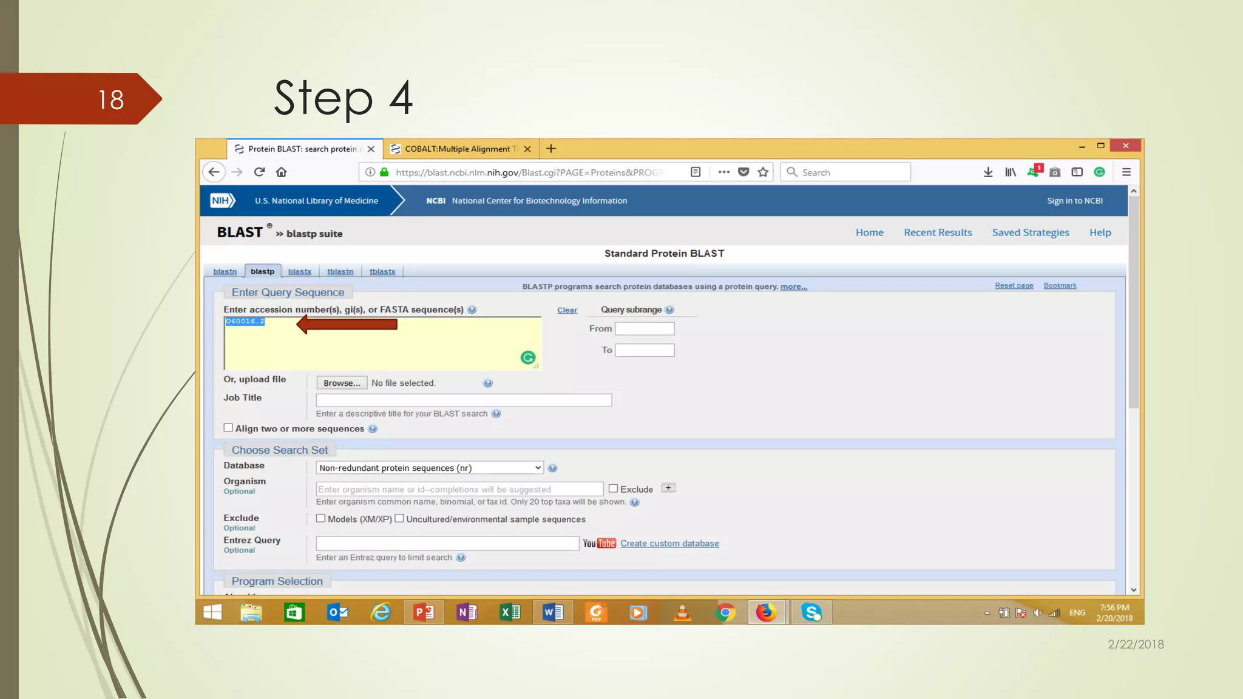Select the blastp tab
Screen dimensions: 1243x699
tap(262, 271)
